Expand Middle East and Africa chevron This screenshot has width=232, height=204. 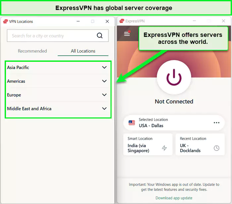[x=104, y=109]
